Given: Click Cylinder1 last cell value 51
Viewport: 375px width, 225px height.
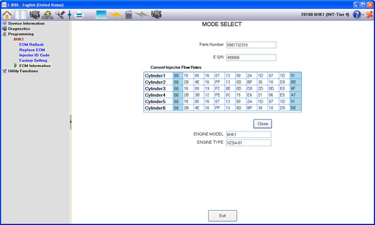Looking at the screenshot, I should coord(295,76).
